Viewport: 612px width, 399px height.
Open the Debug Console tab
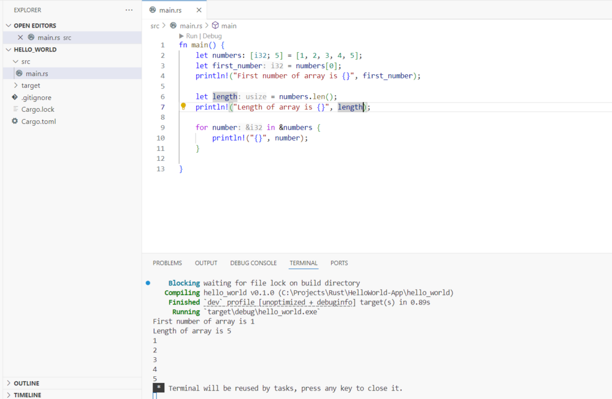click(x=253, y=263)
